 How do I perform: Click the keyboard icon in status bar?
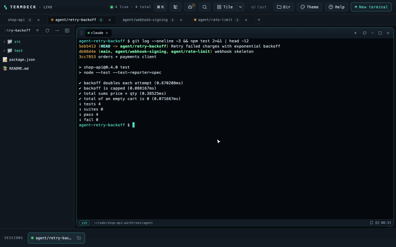[377, 223]
